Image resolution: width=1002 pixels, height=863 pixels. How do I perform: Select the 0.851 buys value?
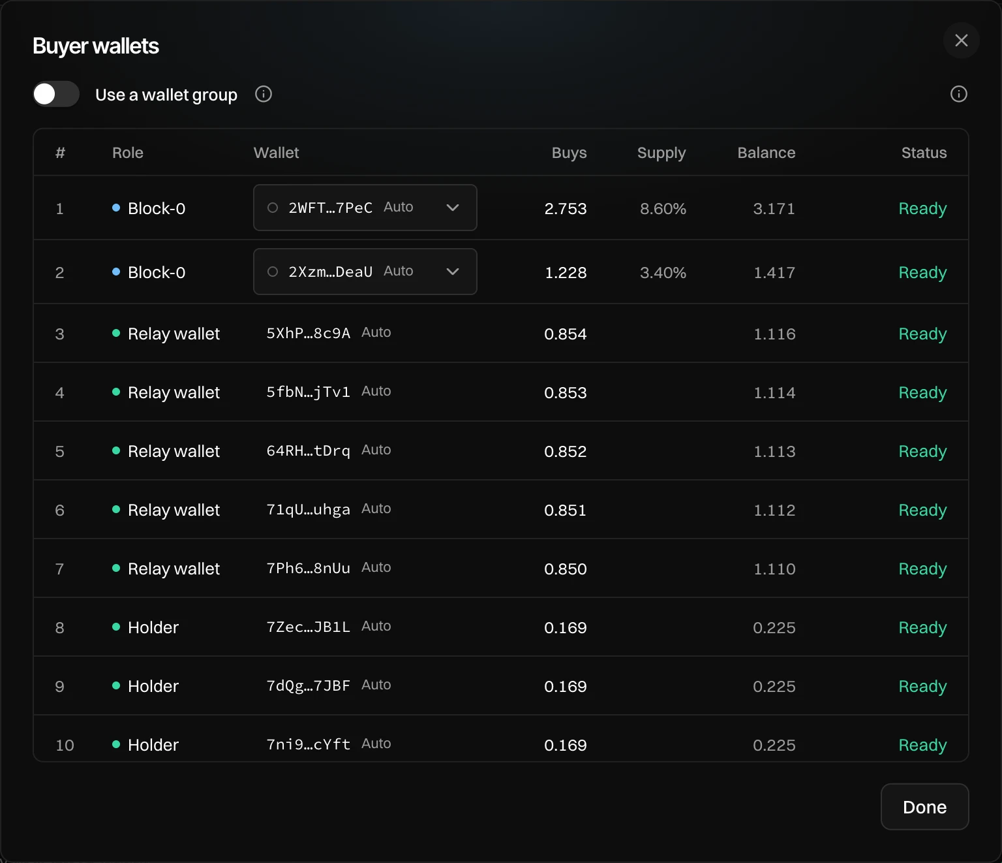point(566,510)
